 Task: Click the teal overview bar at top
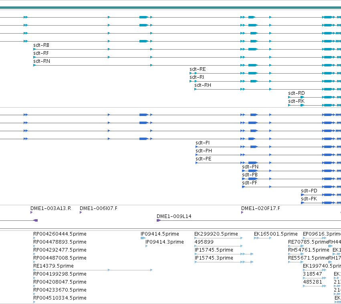tap(171, 8)
